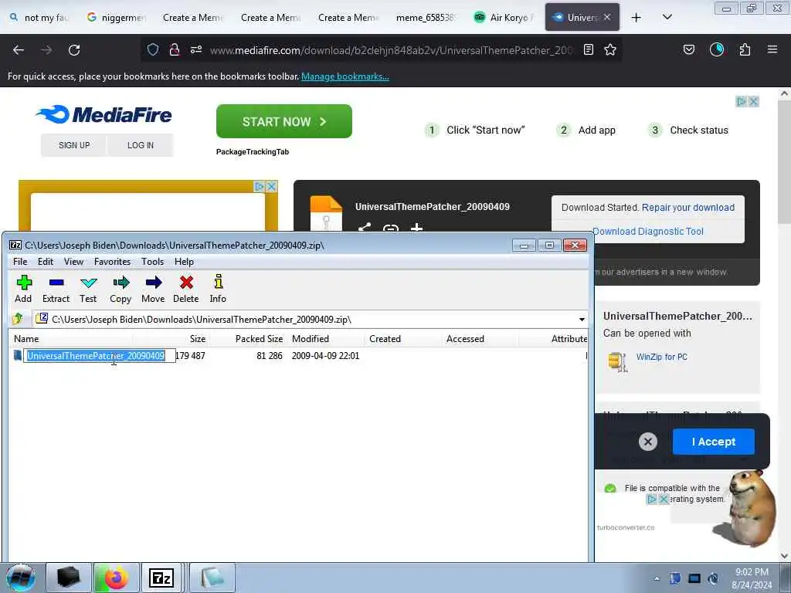Close the top-right ad with X icon

click(753, 102)
